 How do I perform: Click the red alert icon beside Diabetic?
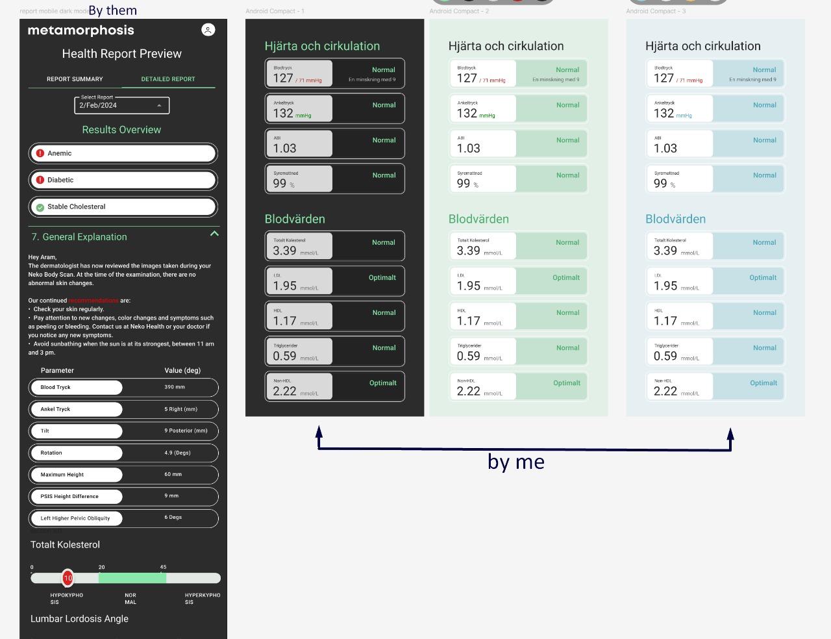click(x=40, y=180)
